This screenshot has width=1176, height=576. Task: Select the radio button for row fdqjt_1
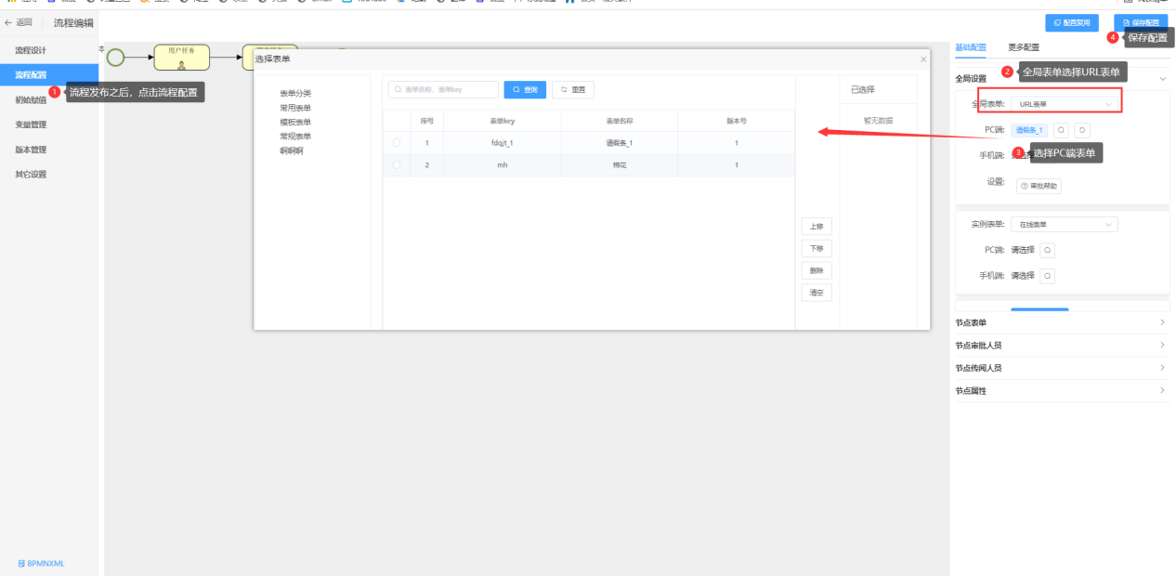click(397, 143)
